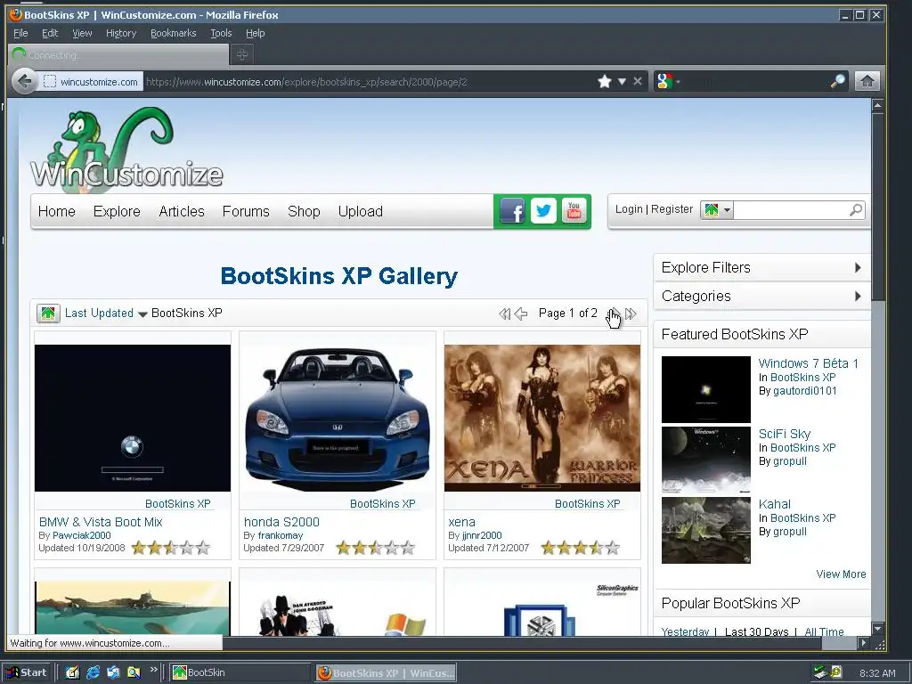
Task: Open the WinCustomize Twitter icon
Action: 543,210
